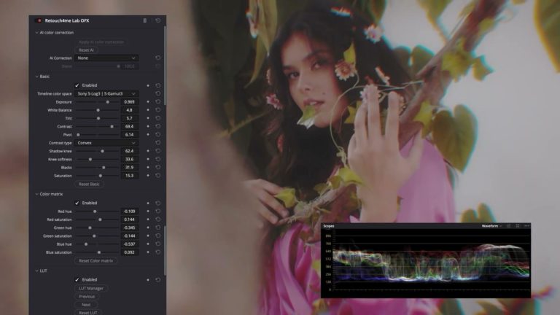Open the Scopes settings icon
The image size is (560, 315).
pos(508,226)
